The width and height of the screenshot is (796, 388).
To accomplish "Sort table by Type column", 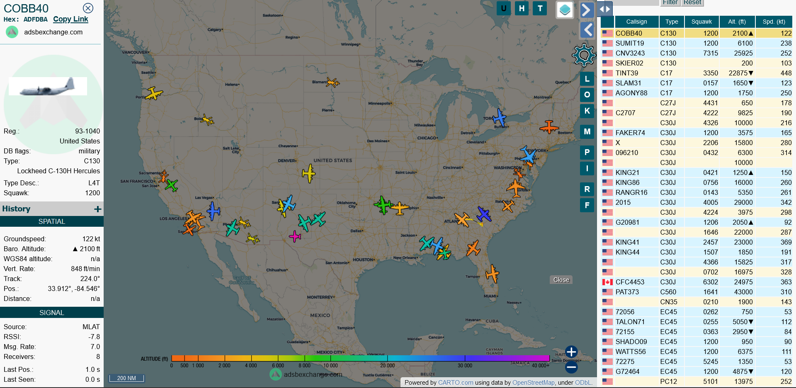I will coord(672,22).
